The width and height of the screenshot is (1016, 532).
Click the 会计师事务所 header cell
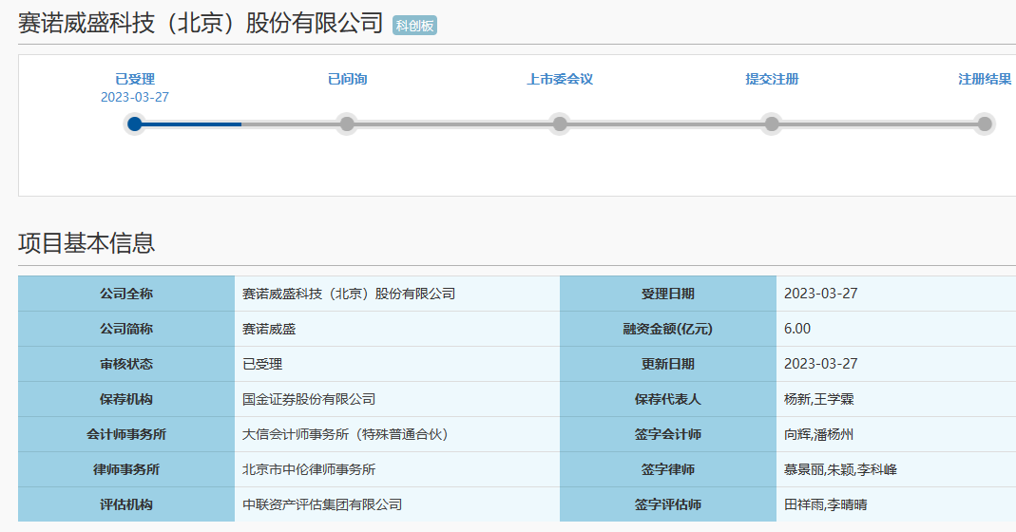tap(126, 434)
